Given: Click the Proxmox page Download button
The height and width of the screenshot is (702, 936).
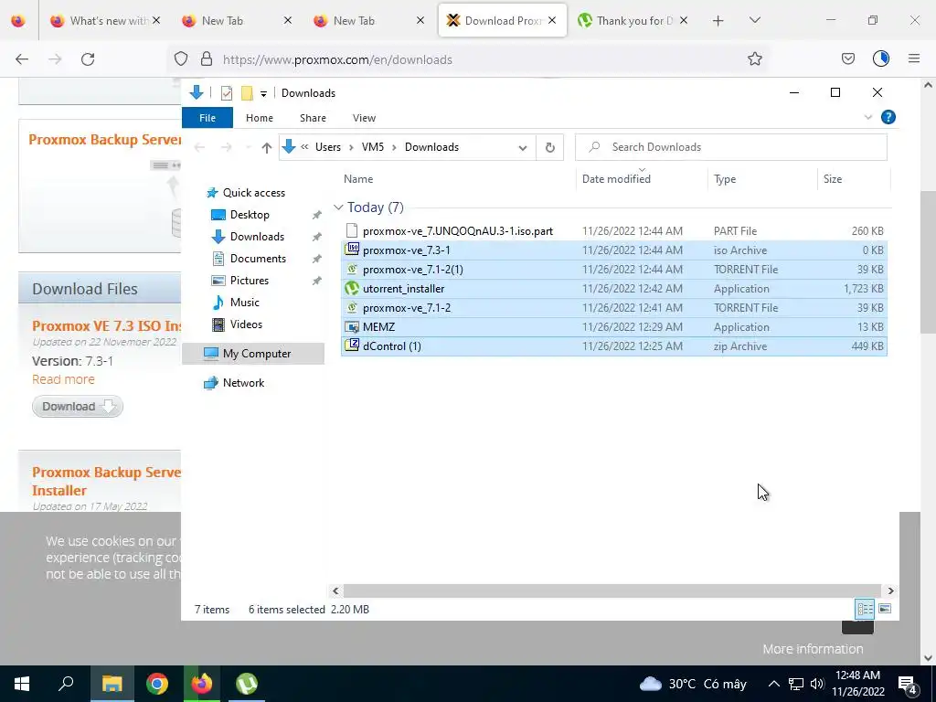Looking at the screenshot, I should pyautogui.click(x=78, y=407).
